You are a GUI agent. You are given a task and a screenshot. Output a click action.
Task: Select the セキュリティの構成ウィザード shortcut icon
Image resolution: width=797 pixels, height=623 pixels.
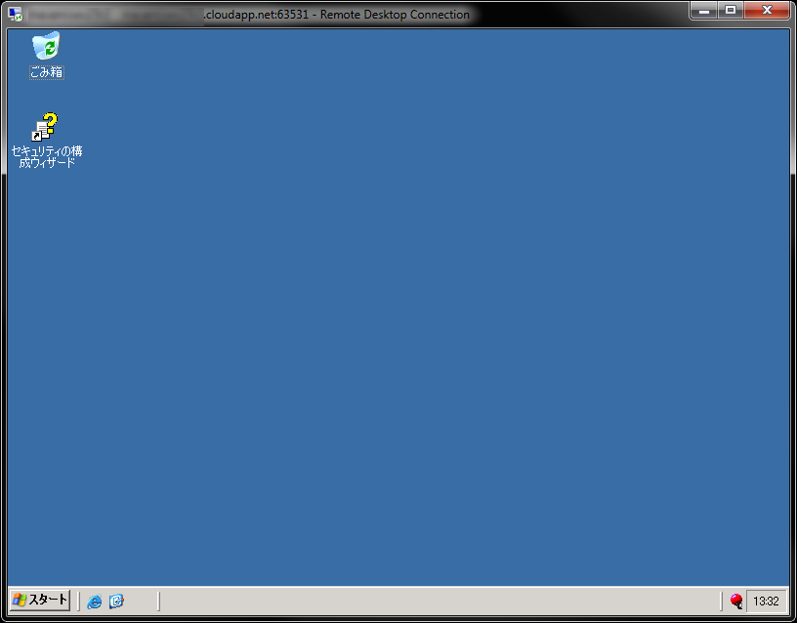pos(45,127)
